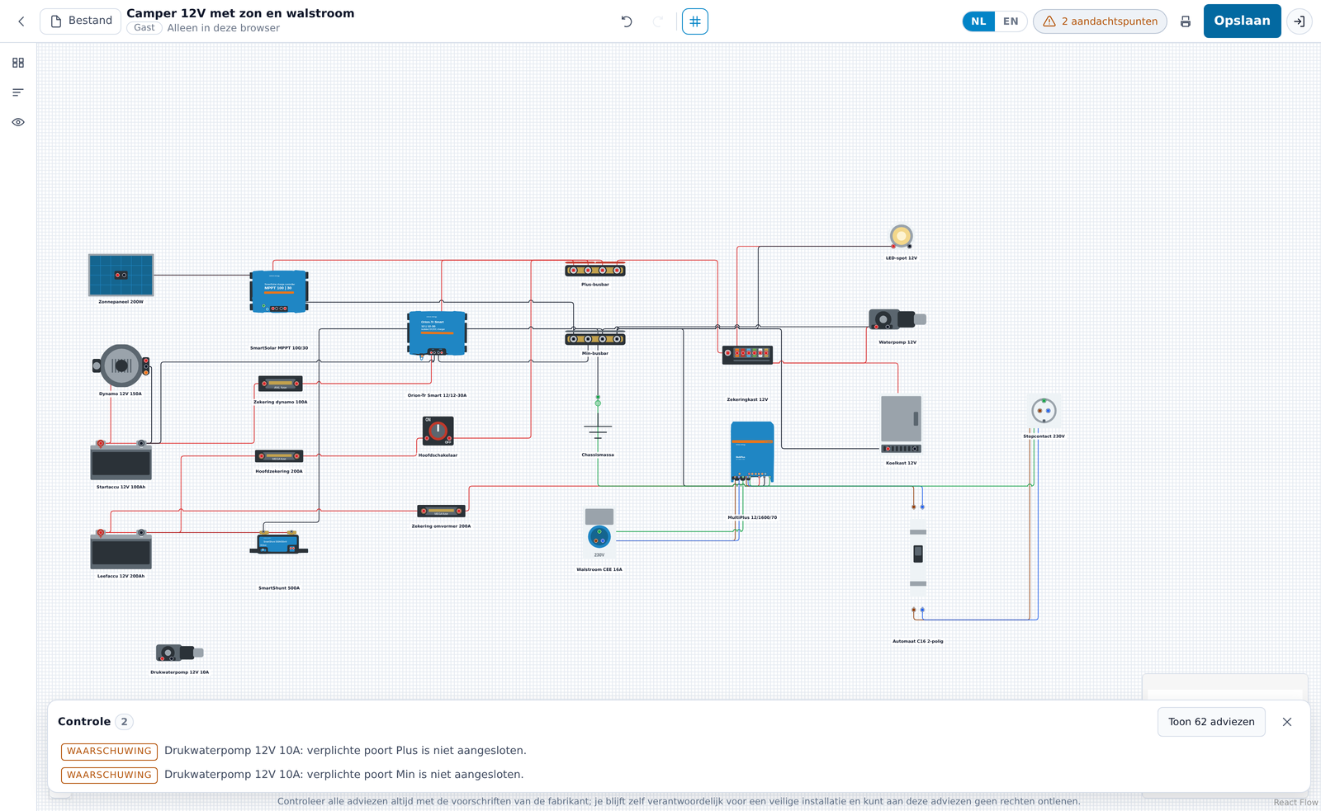Switch language to EN

tap(1011, 21)
